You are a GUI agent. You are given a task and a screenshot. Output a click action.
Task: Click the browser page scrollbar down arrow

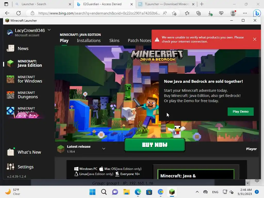[x=247, y=183]
